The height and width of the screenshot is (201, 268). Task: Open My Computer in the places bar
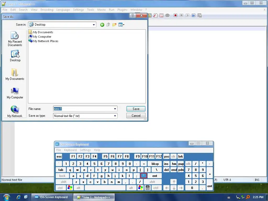pyautogui.click(x=15, y=93)
